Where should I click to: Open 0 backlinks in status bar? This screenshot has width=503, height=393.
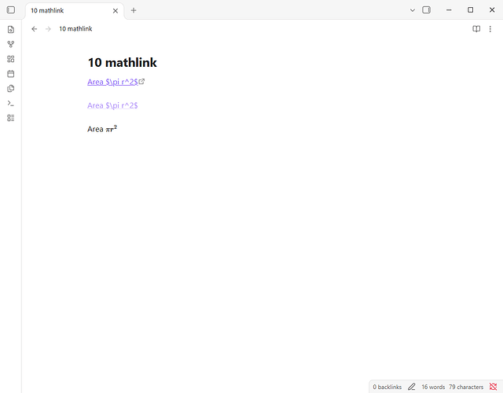[387, 387]
